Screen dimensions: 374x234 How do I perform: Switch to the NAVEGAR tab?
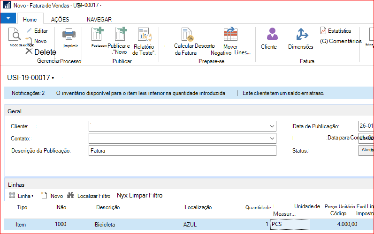click(99, 20)
